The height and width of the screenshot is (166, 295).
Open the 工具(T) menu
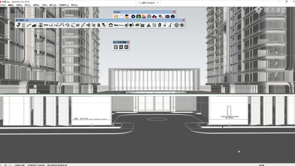coord(45,5)
